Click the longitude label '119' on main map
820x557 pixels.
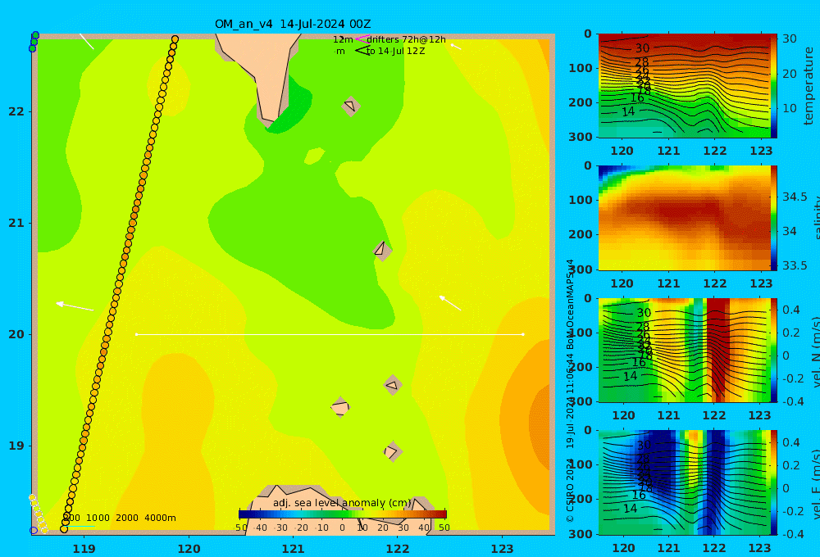click(84, 549)
